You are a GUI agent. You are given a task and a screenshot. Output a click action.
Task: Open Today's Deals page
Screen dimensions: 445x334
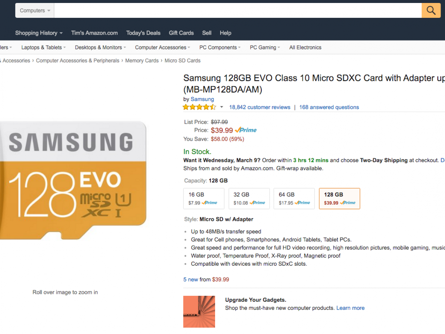(143, 33)
